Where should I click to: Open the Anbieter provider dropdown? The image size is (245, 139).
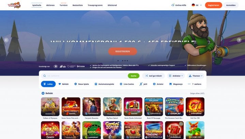(176, 76)
